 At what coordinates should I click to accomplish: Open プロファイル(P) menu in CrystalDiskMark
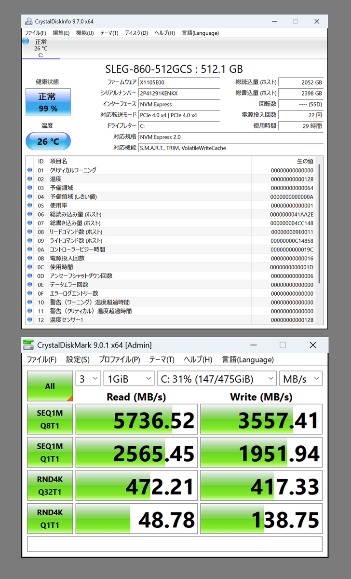pos(120,359)
